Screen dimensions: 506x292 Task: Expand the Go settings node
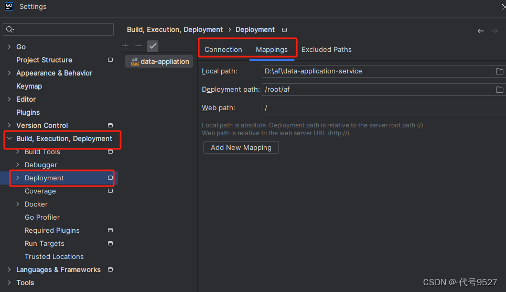(x=9, y=47)
